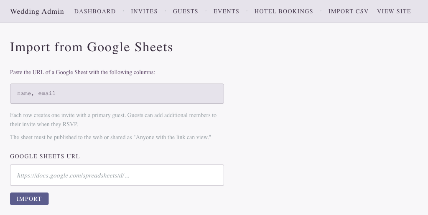Viewport: 428px width, 215px height.
Task: Click the 'name, email' columns code box
Action: pyautogui.click(x=117, y=94)
